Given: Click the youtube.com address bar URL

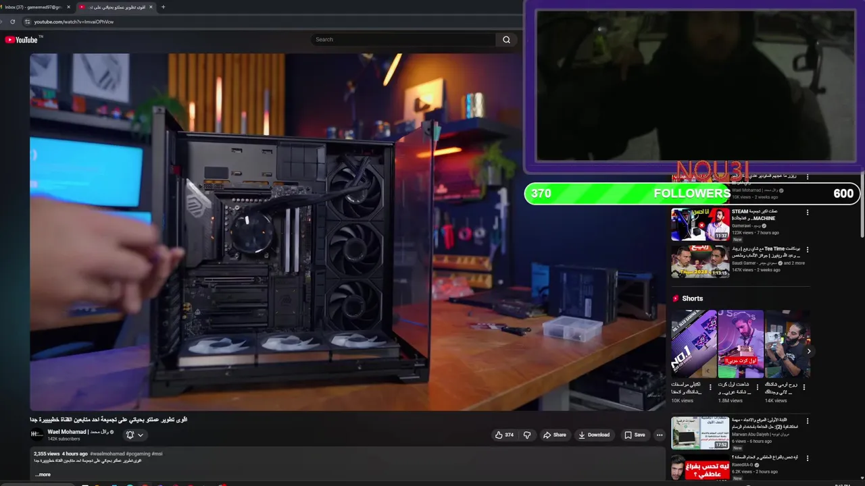Looking at the screenshot, I should tap(74, 22).
